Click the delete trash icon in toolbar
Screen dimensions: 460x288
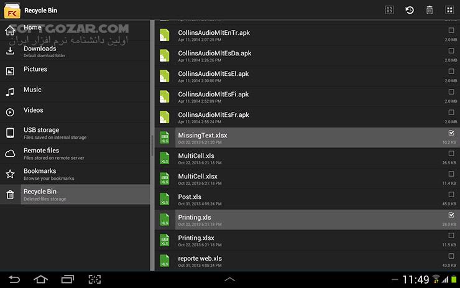click(x=430, y=10)
